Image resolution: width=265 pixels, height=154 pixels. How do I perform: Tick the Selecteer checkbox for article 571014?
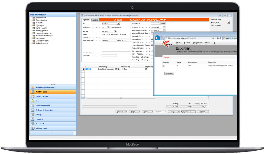164,66
